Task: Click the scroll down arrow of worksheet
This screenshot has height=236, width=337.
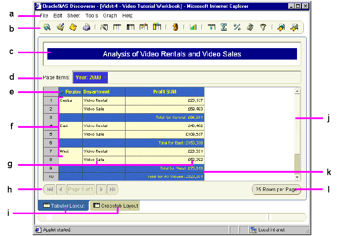Action: click(x=297, y=177)
